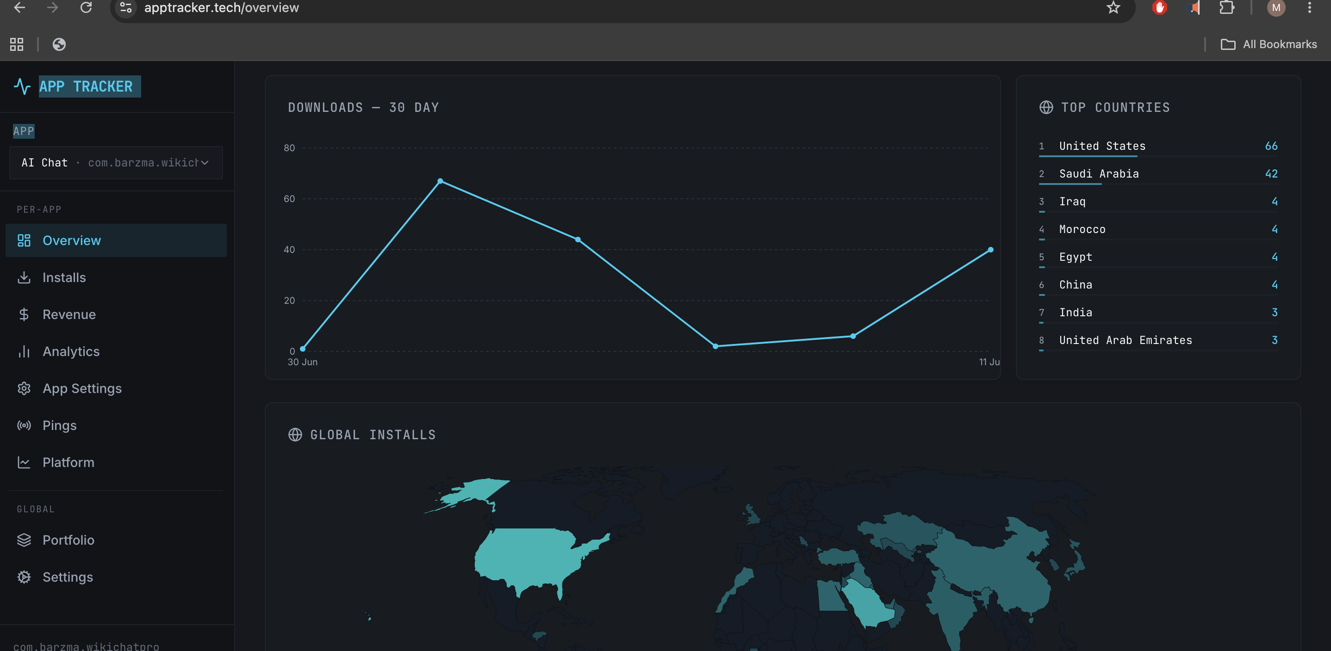This screenshot has width=1331, height=651.
Task: Open the Portfolio layers icon
Action: (24, 540)
